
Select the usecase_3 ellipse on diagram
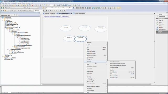click(x=69, y=38)
